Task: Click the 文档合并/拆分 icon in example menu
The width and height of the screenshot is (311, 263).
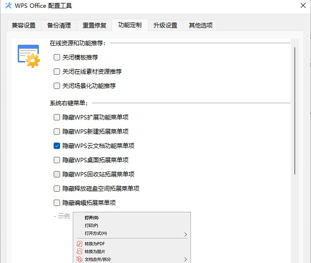Action: click(79, 259)
